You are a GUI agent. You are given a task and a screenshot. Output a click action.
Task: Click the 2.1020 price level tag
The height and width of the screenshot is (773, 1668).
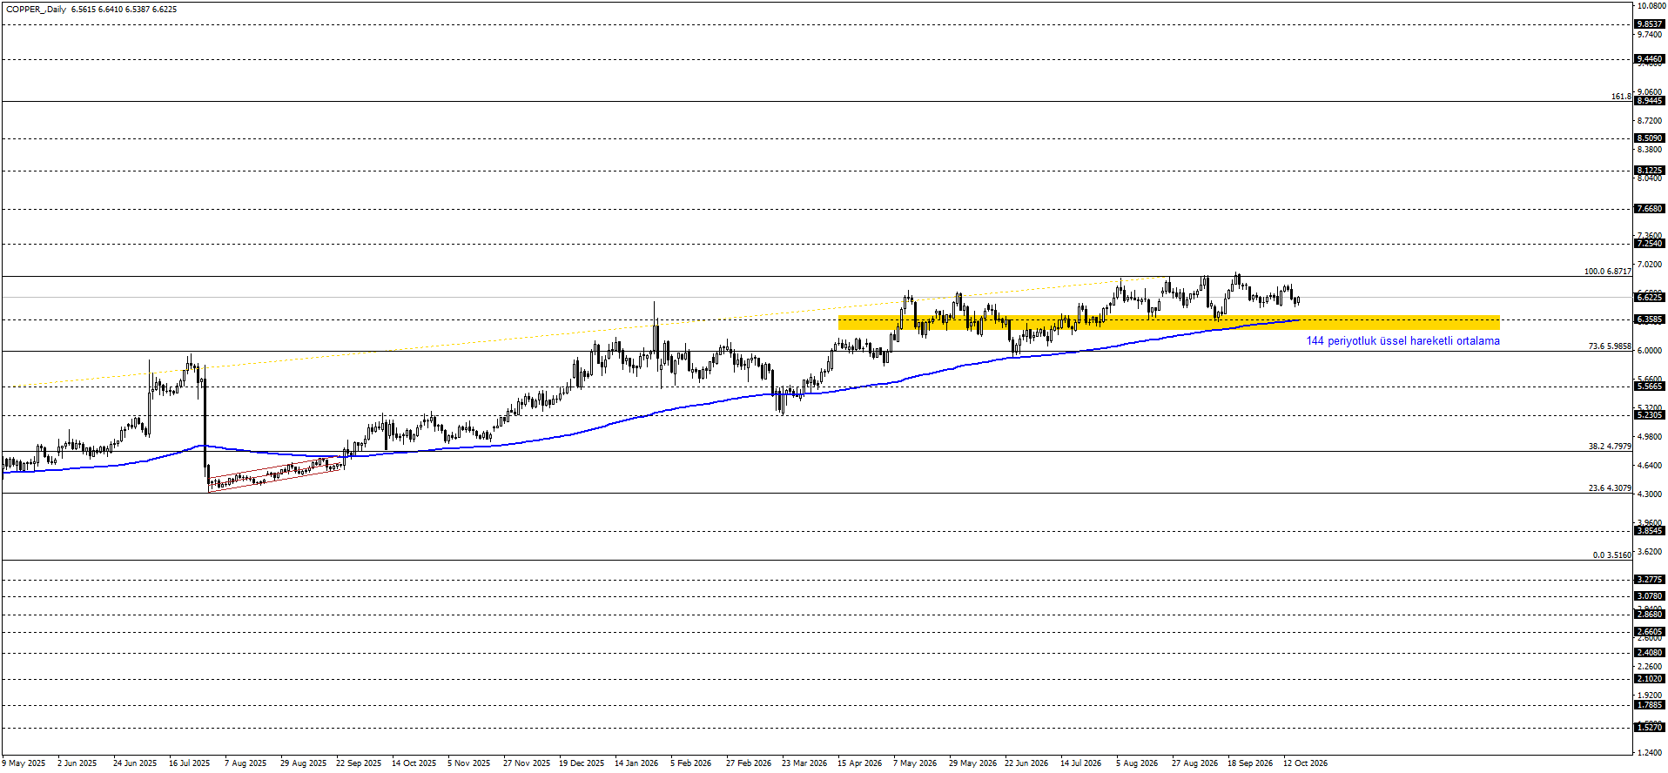(x=1650, y=679)
